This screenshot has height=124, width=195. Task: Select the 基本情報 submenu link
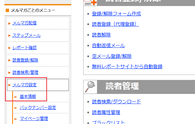(x=28, y=97)
